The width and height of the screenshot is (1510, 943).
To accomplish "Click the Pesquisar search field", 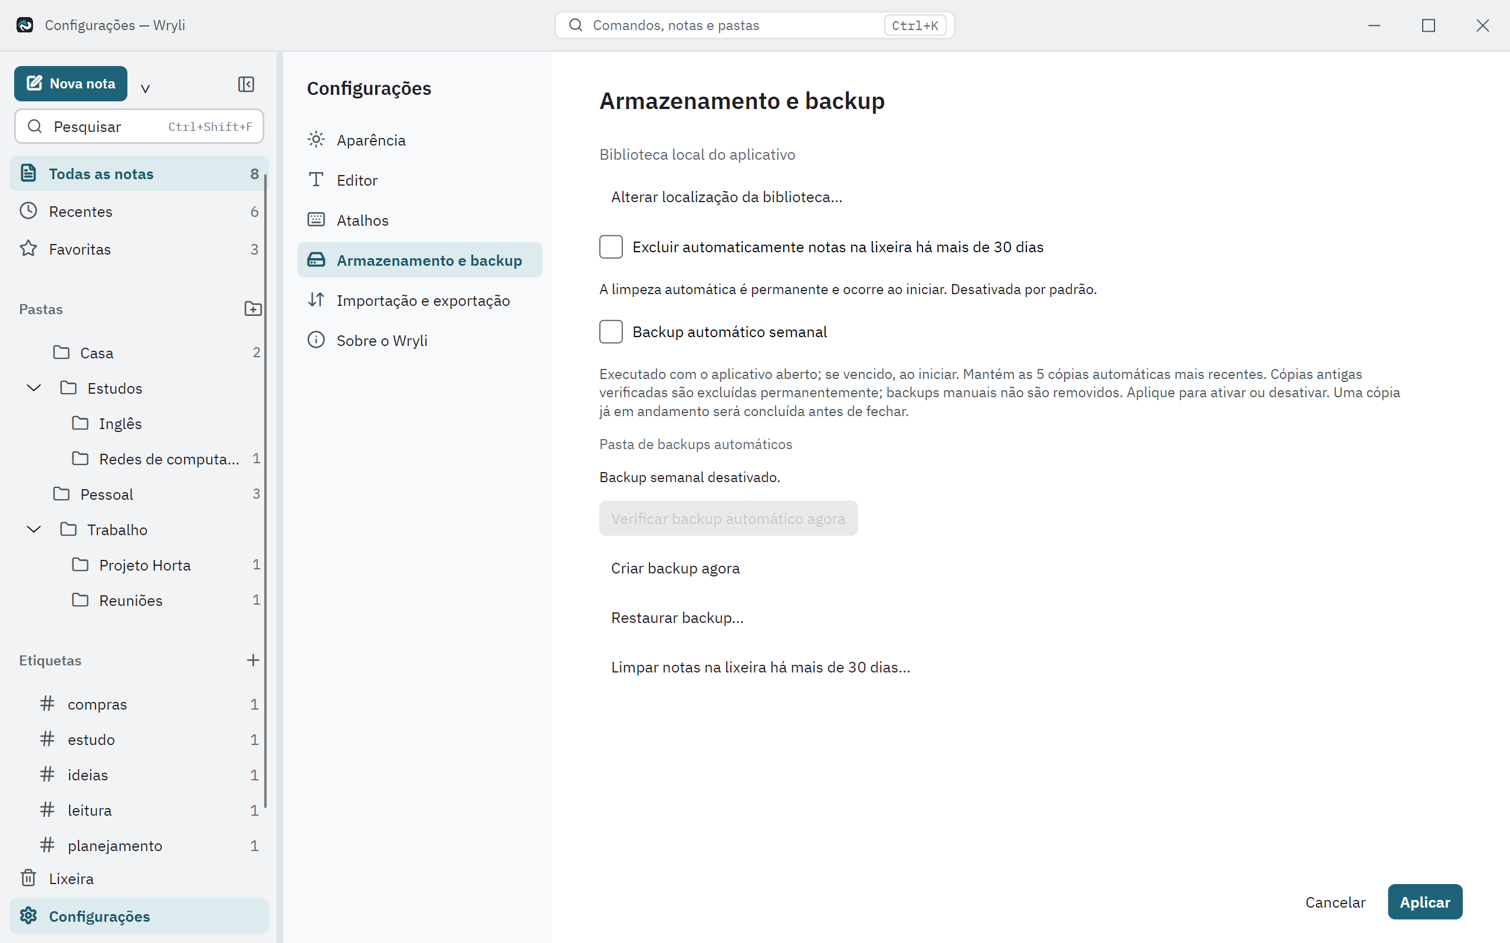I will [139, 127].
